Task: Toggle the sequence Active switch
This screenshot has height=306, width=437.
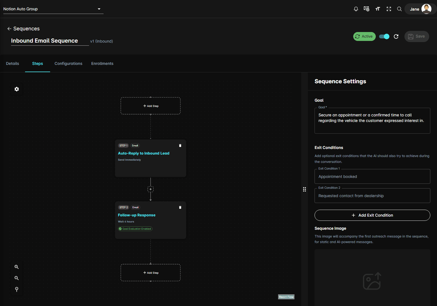Action: pos(384,36)
